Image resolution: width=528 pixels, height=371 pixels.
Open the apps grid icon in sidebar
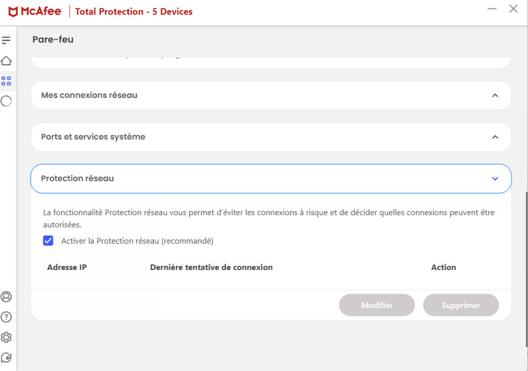(6, 81)
